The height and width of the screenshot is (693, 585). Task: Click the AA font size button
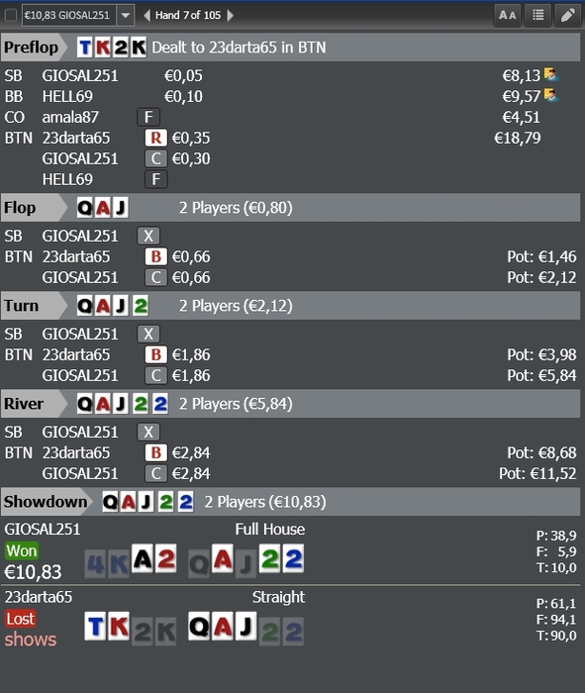(507, 16)
